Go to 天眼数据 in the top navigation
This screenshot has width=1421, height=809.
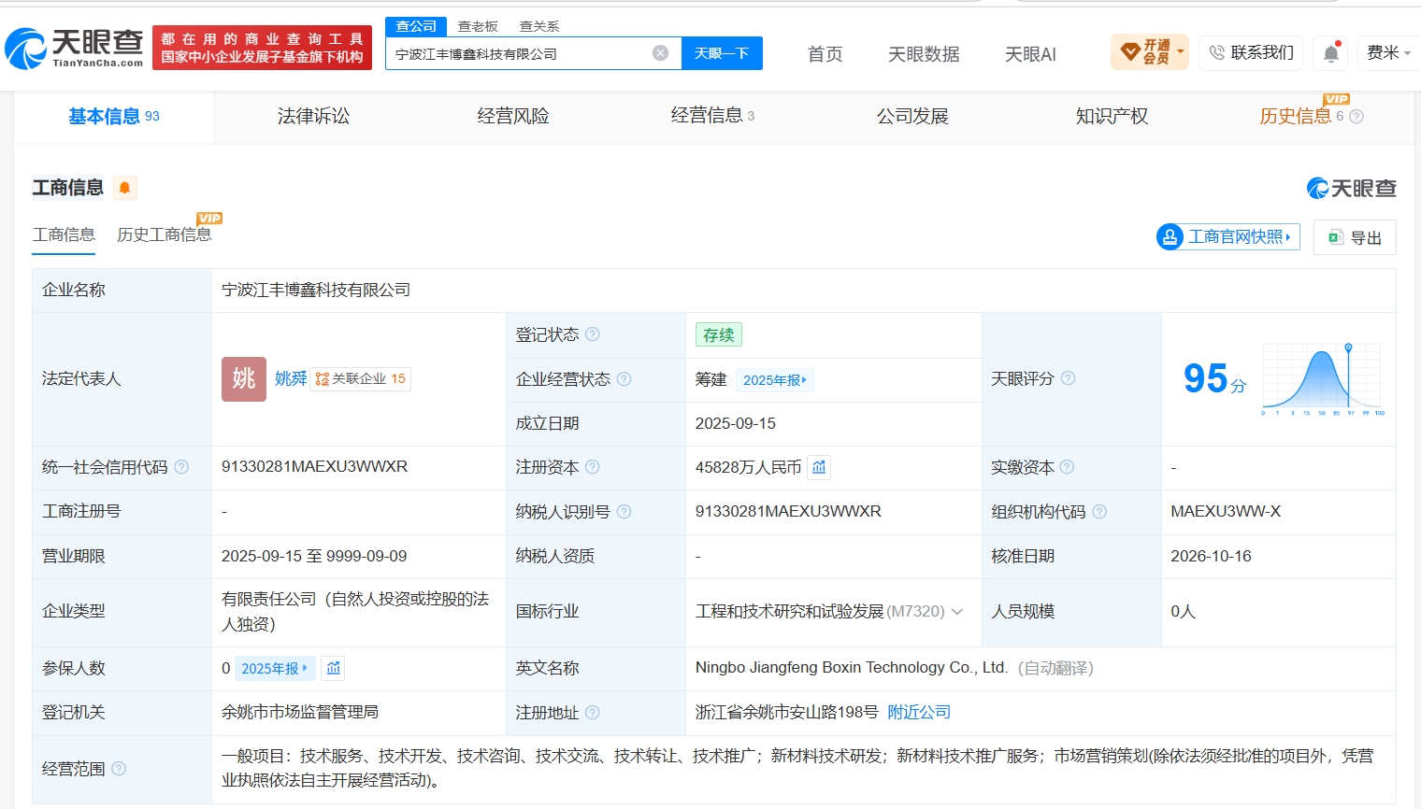click(x=924, y=54)
